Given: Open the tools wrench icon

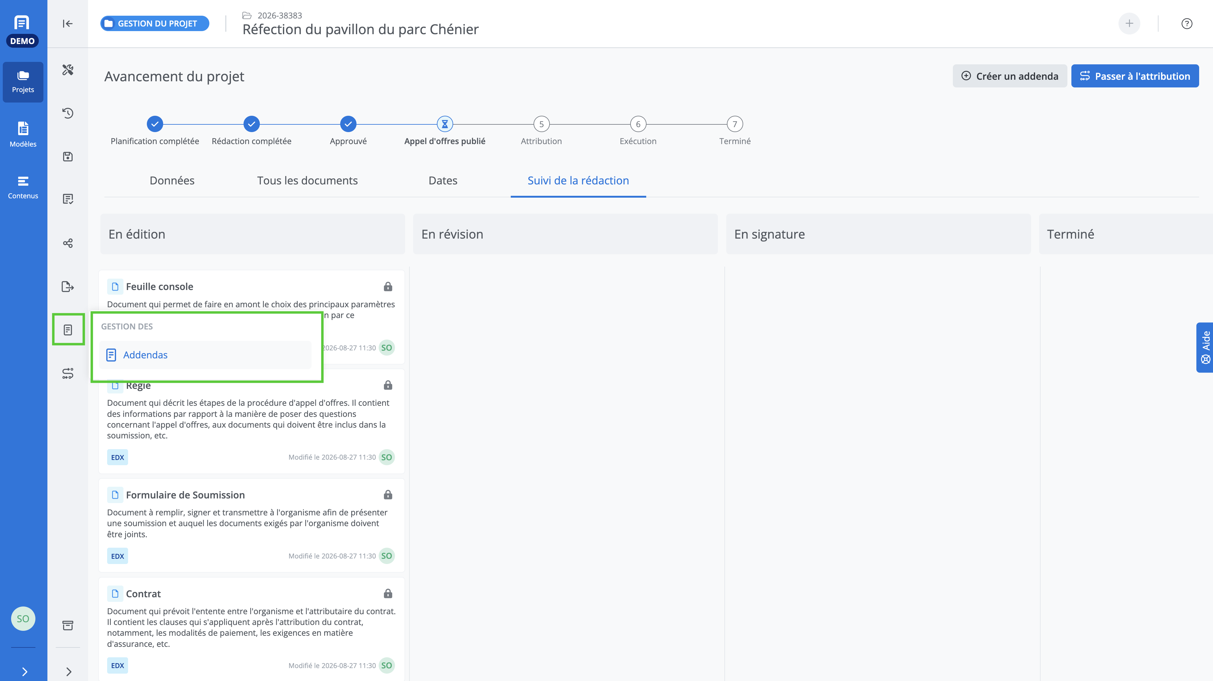Looking at the screenshot, I should 68,70.
